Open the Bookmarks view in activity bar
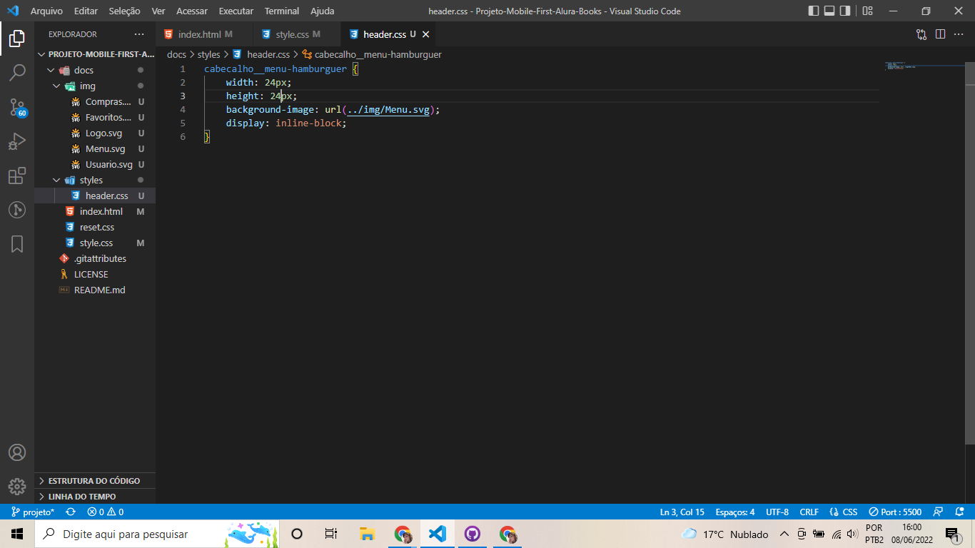975x548 pixels. pyautogui.click(x=17, y=244)
